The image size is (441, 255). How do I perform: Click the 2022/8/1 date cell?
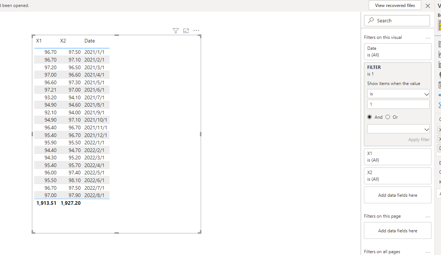[94, 195]
